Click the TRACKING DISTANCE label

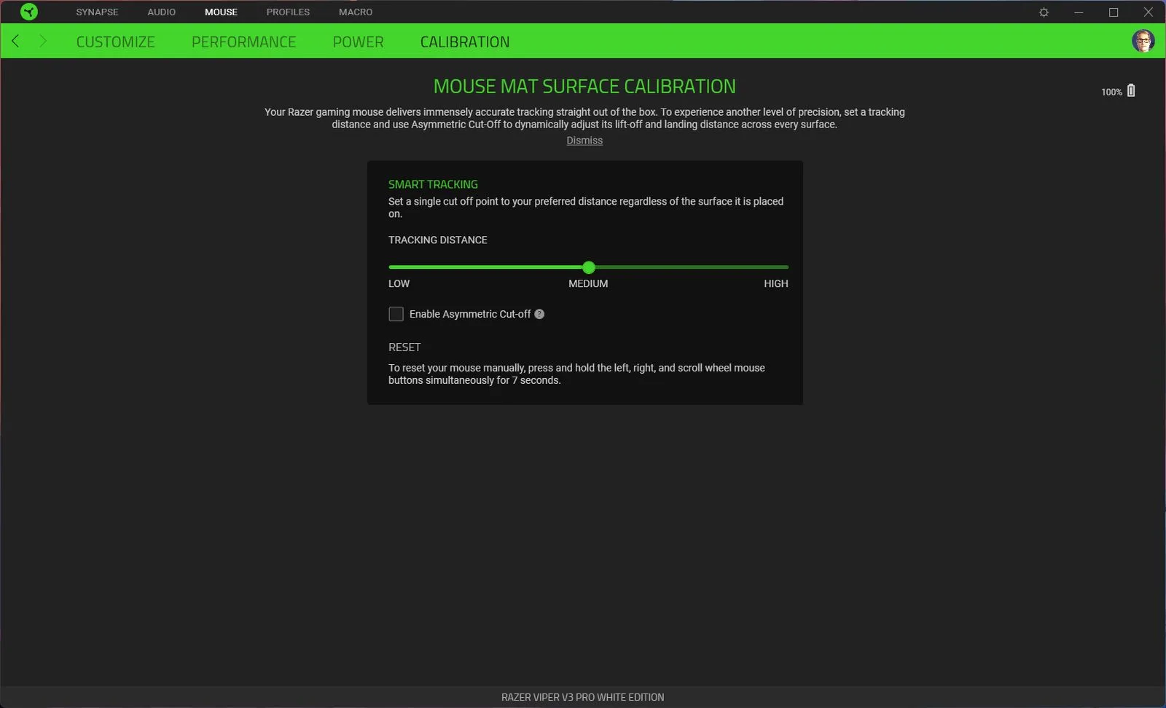(x=438, y=240)
